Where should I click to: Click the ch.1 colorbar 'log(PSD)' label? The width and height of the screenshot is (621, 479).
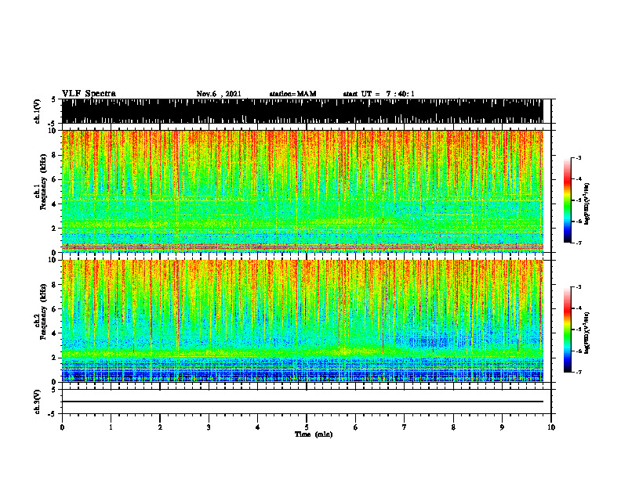coord(586,203)
